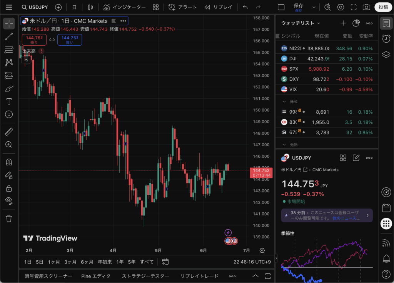
Task: Select the SPX row in watchlist
Action: pyautogui.click(x=327, y=69)
